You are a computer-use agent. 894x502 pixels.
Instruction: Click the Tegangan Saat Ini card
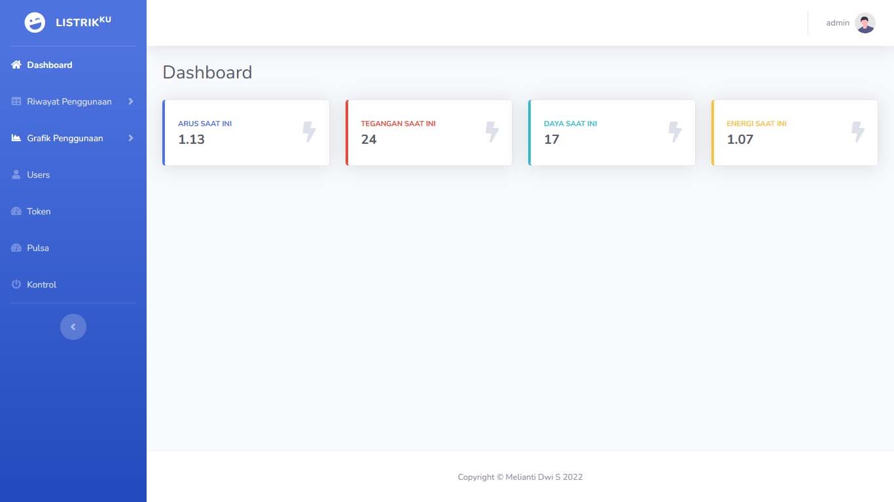pyautogui.click(x=429, y=133)
